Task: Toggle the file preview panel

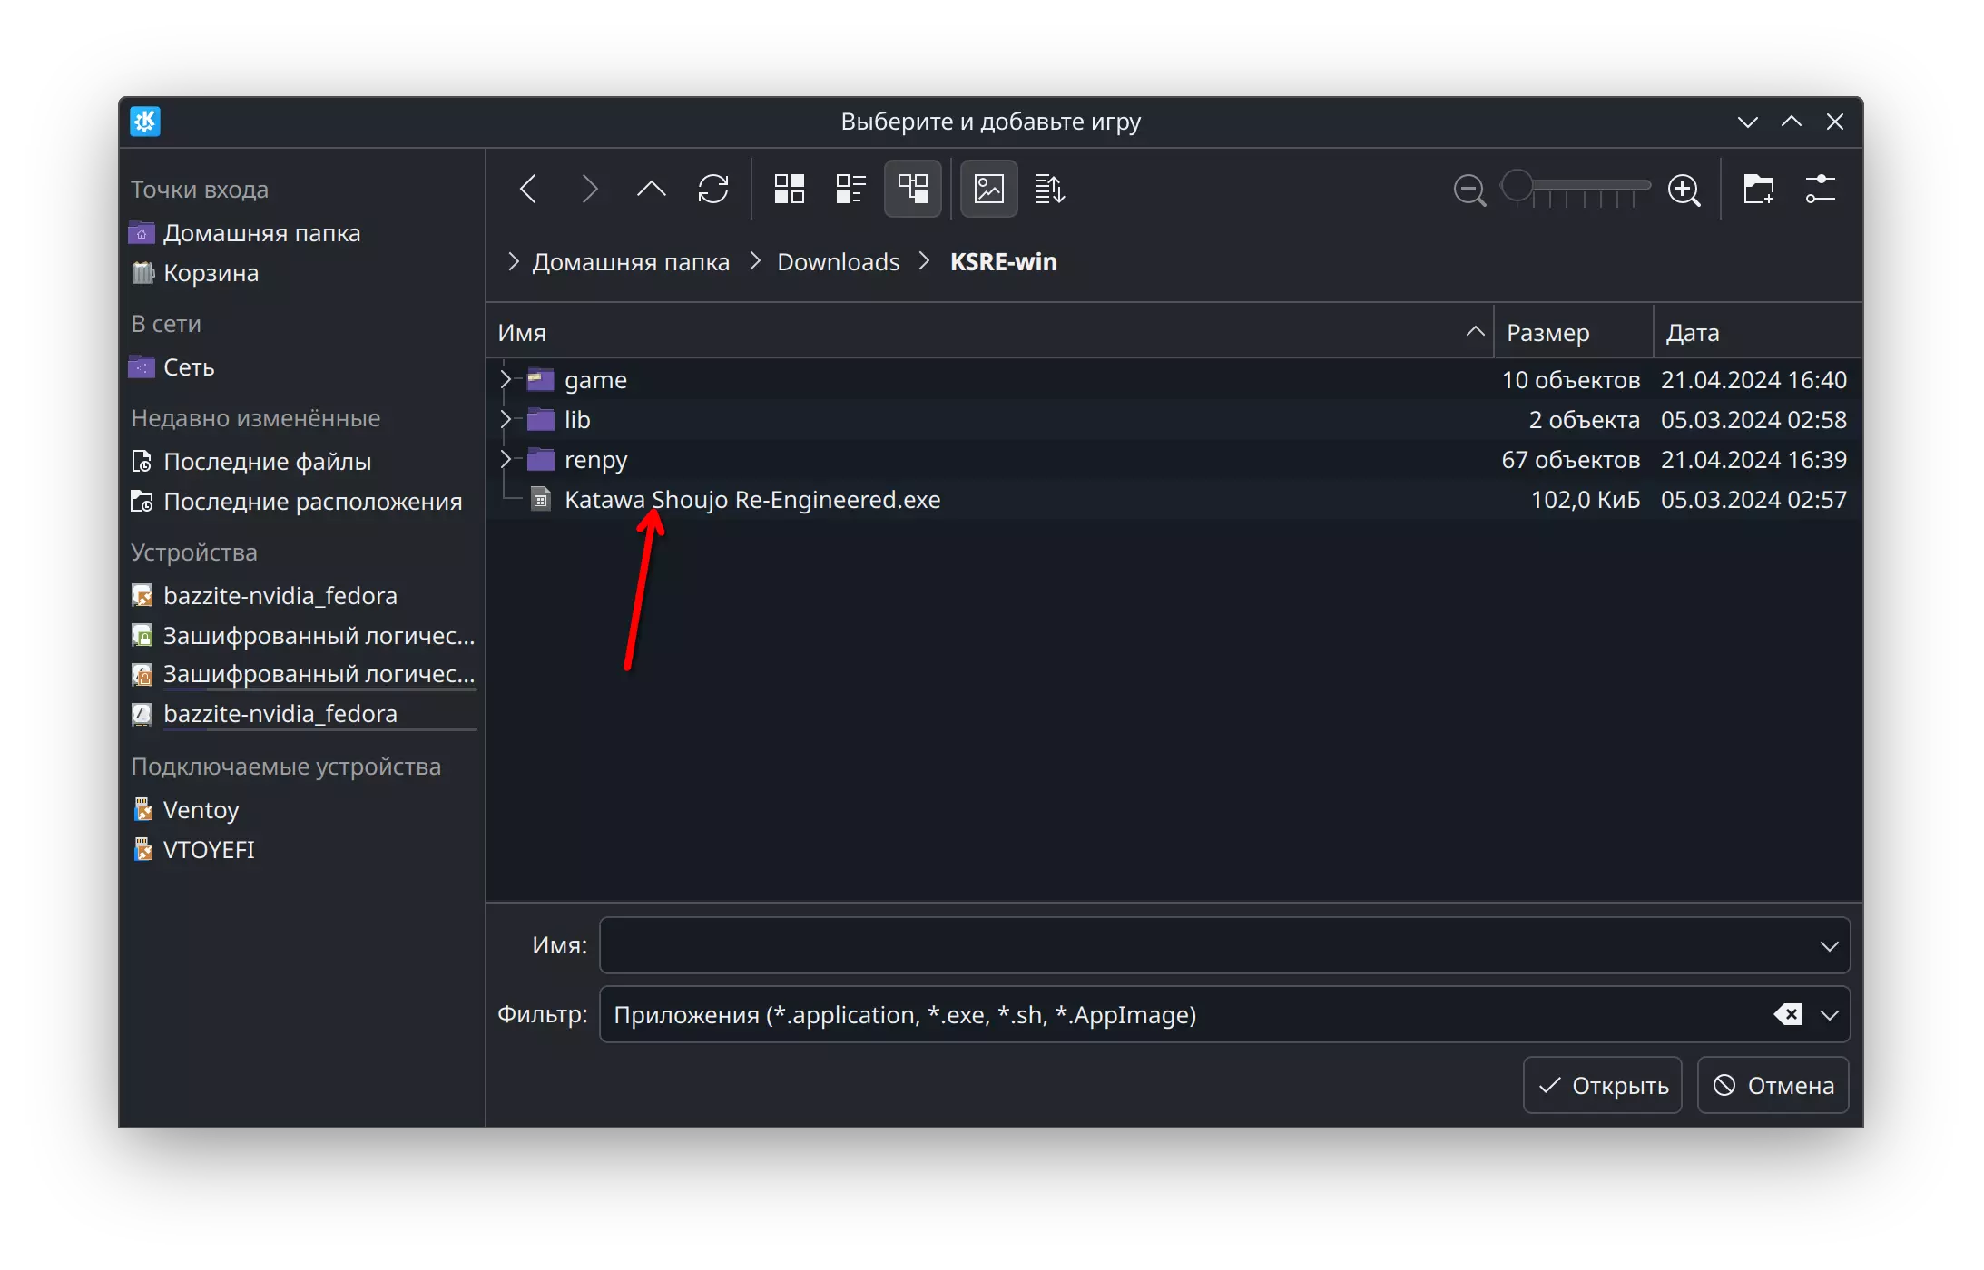Action: tap(988, 190)
